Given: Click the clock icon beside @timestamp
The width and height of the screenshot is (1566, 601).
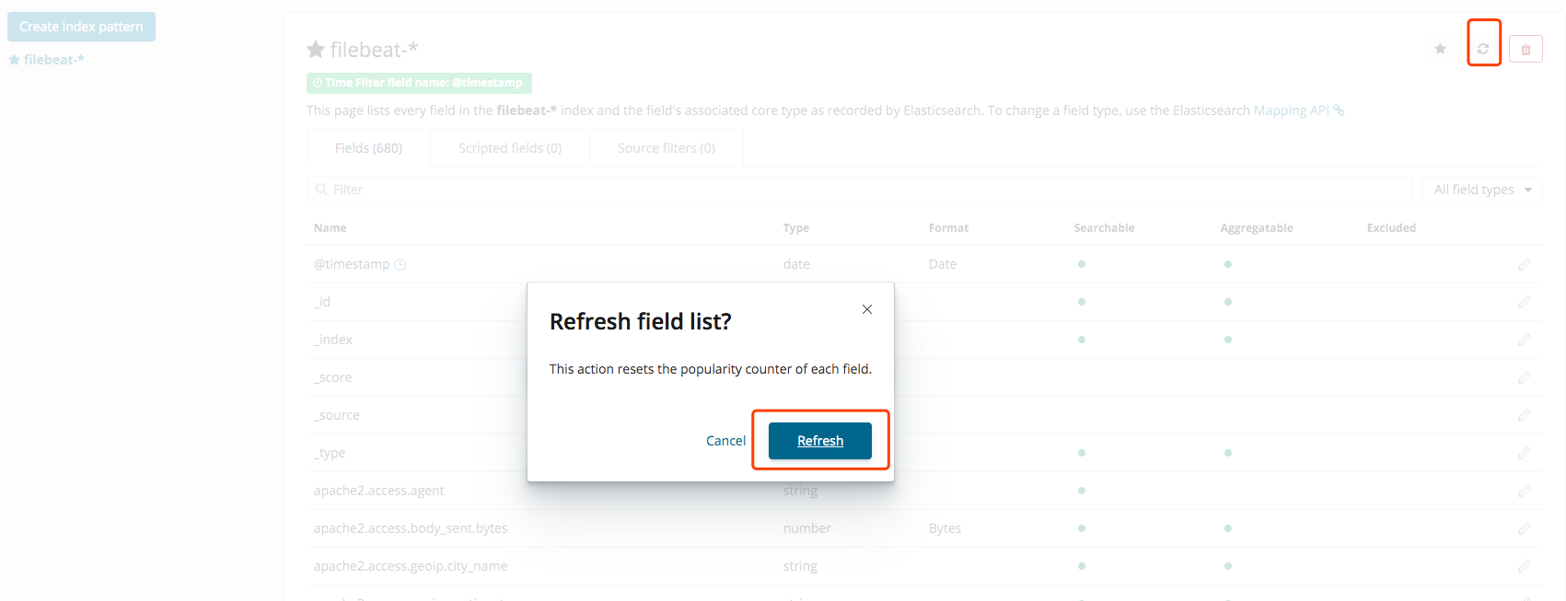Looking at the screenshot, I should [400, 264].
